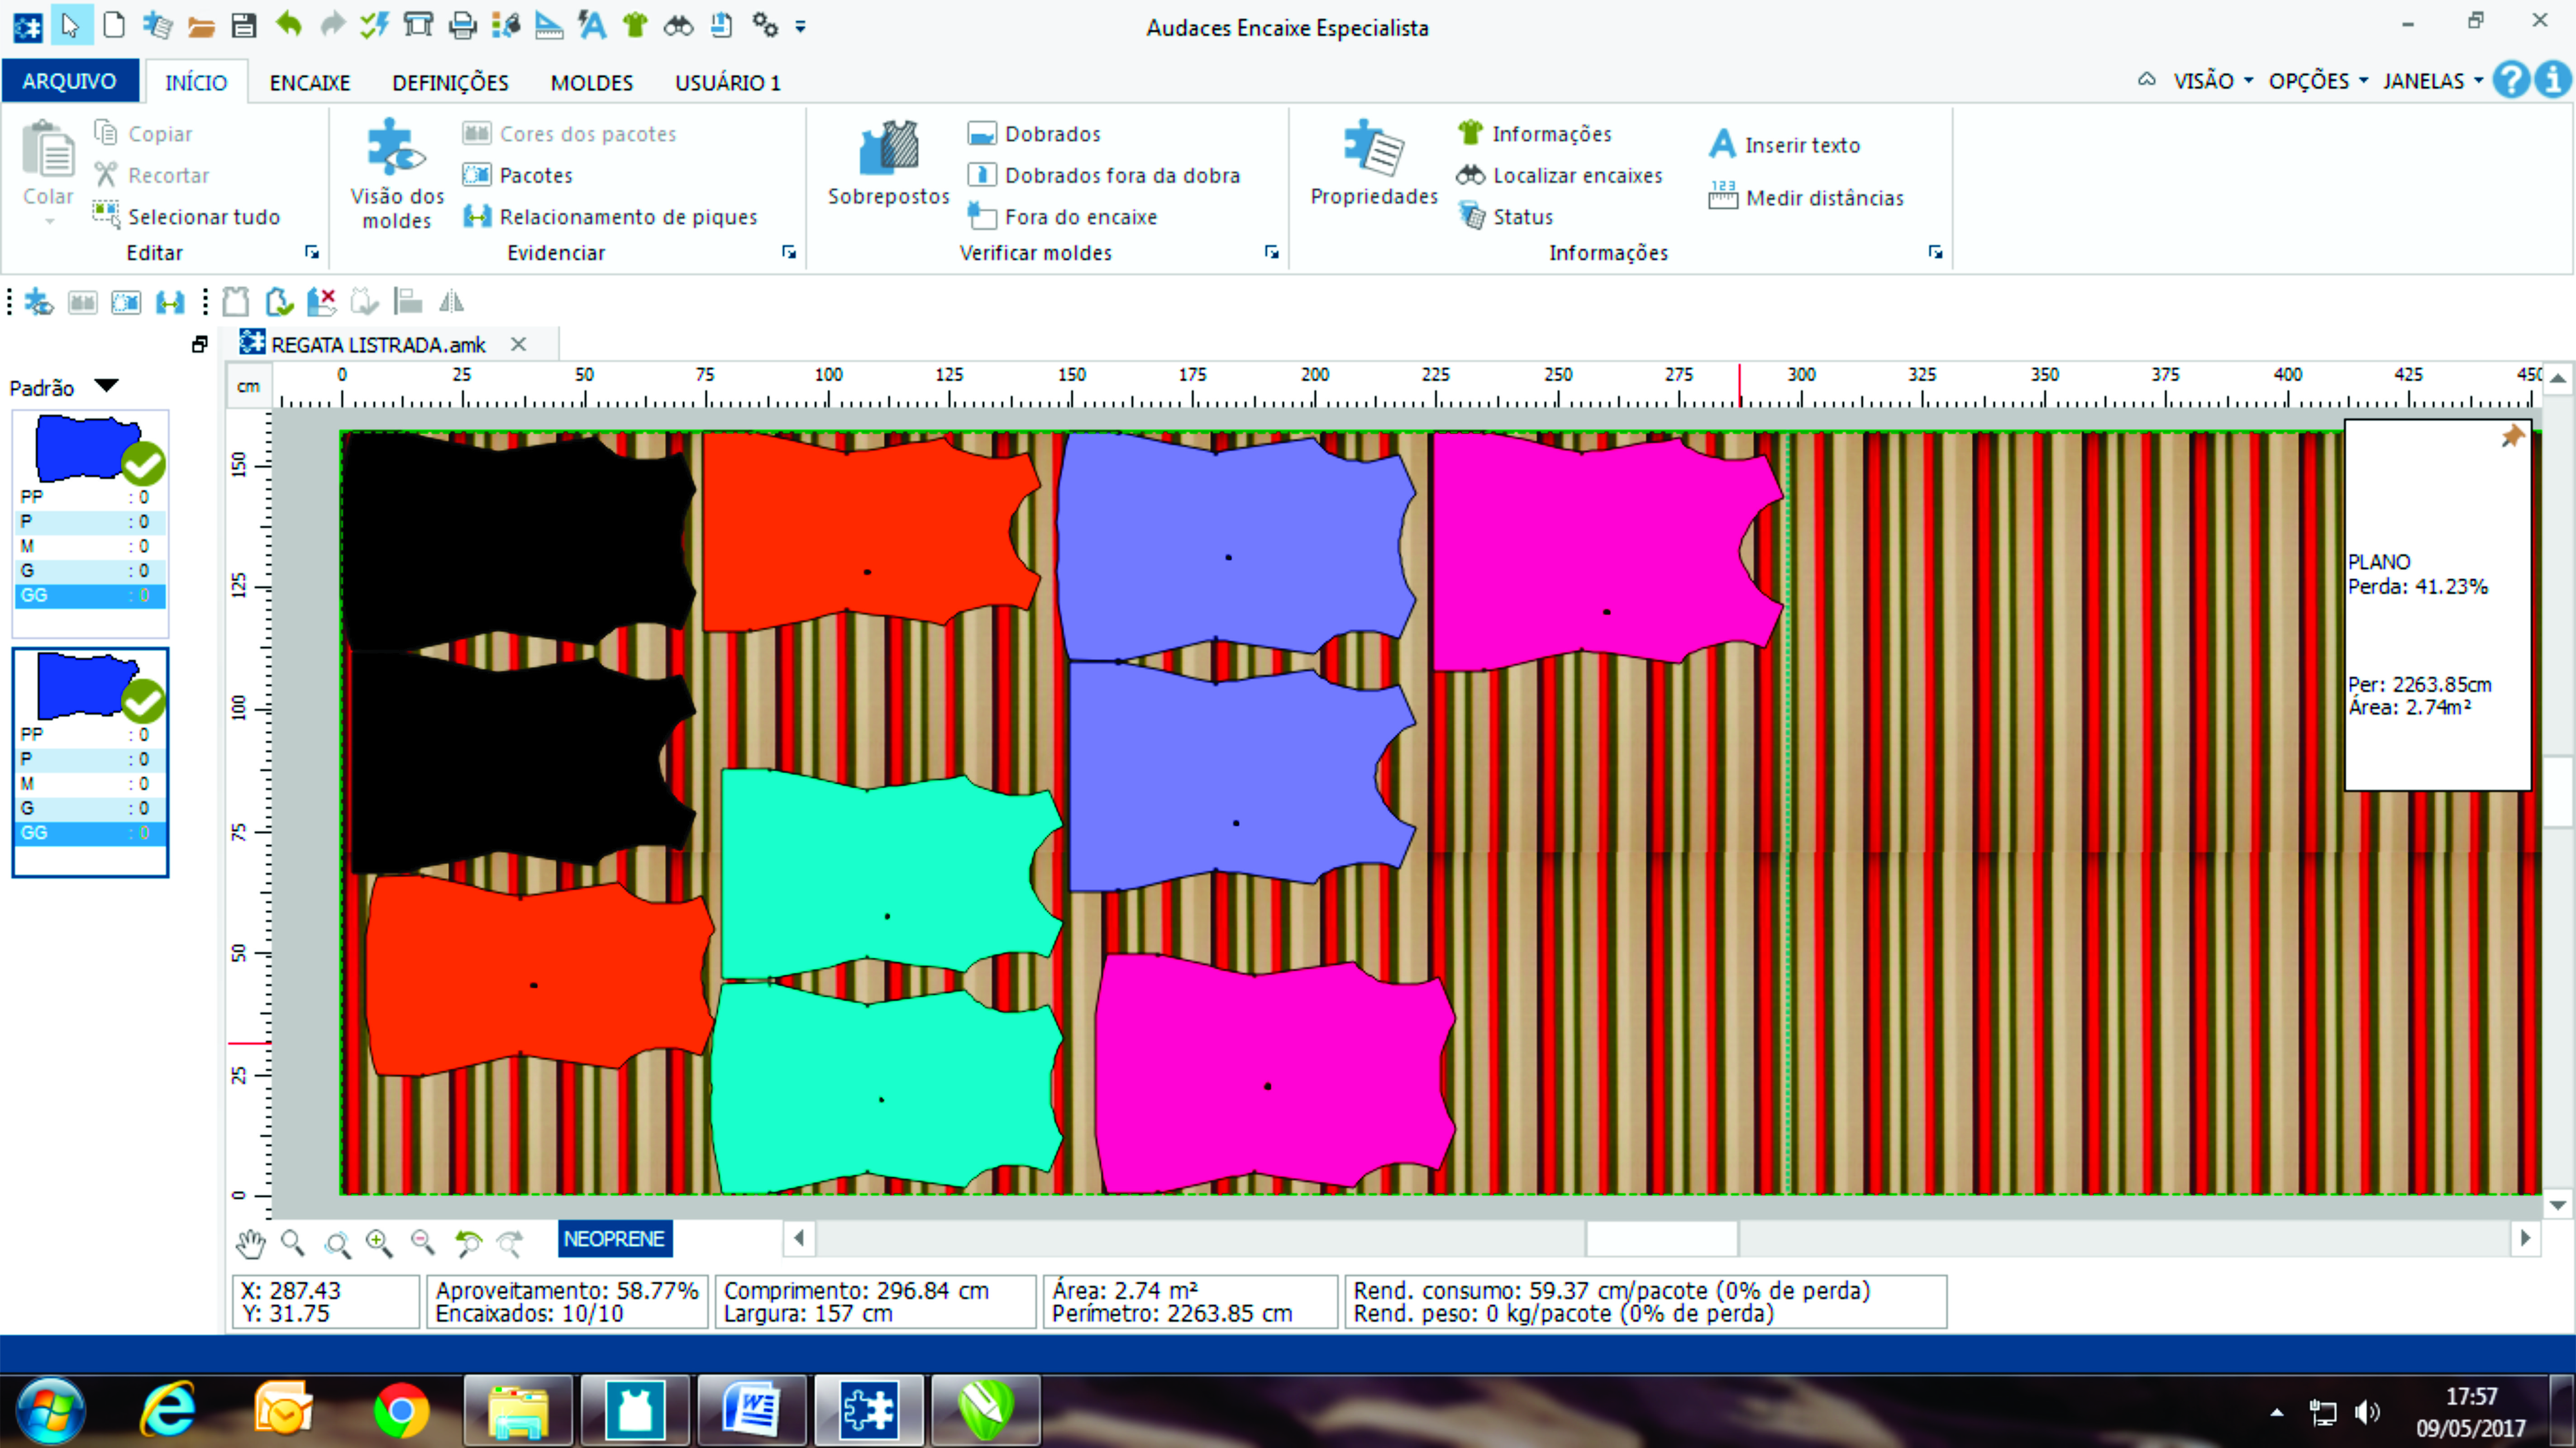Save the marker with the floppy disk icon

(x=244, y=25)
